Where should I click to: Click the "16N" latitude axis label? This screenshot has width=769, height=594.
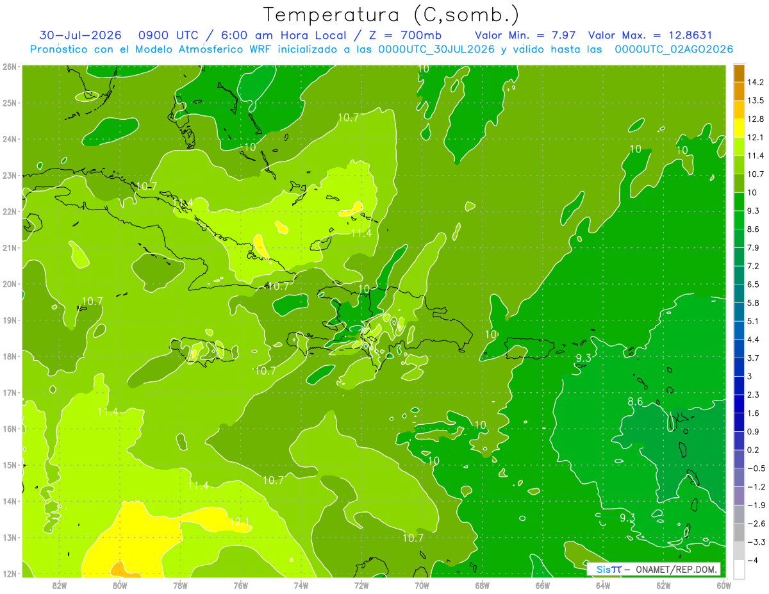(10, 429)
